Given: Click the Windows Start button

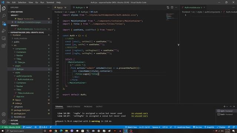Looking at the screenshot, I should [3, 131].
